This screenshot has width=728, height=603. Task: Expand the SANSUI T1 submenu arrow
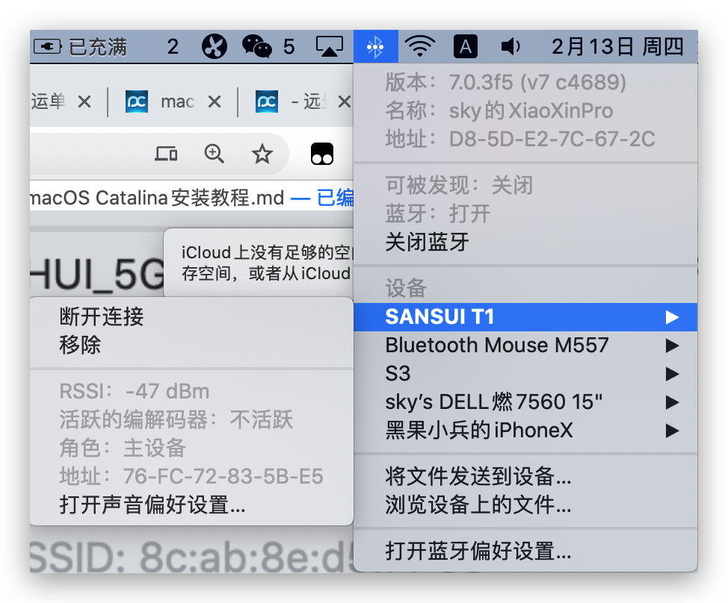[x=672, y=317]
